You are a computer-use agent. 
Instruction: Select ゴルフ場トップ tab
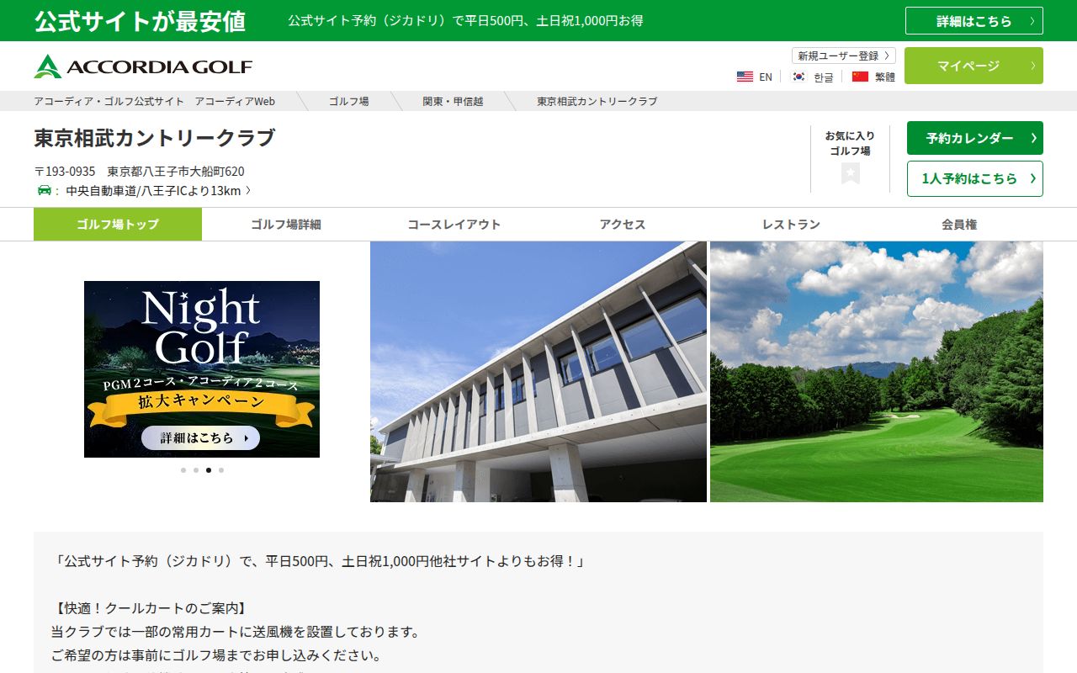click(x=118, y=225)
